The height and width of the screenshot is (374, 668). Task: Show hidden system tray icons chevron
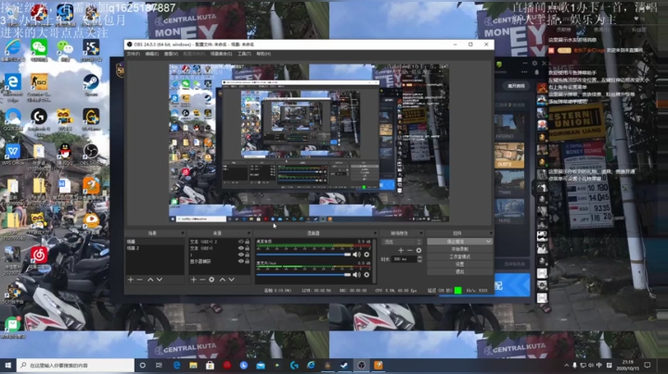click(x=566, y=365)
